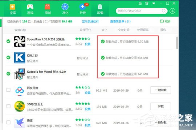Click the 刷新 refresh button

click(x=165, y=21)
